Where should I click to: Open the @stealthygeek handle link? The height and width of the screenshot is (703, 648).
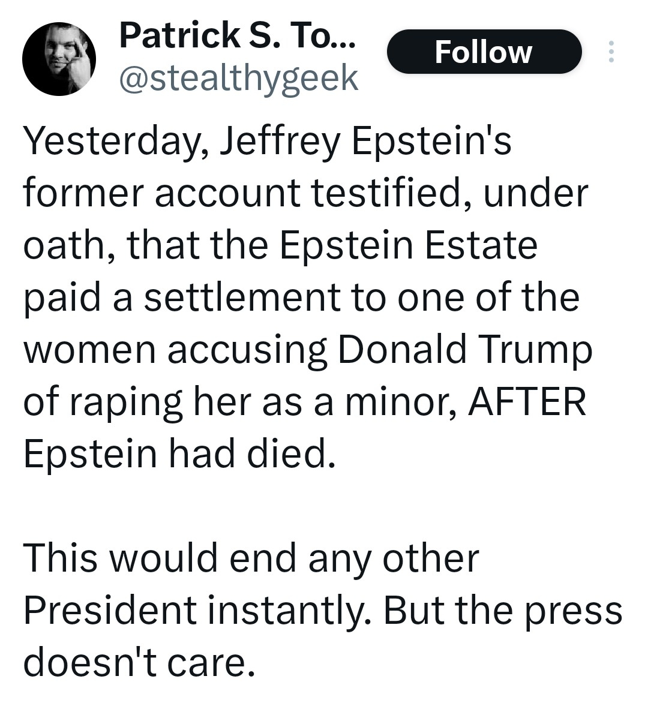[239, 79]
